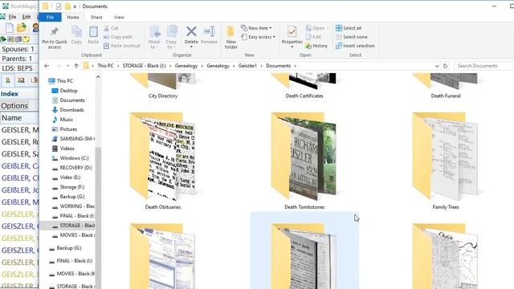Open the Open dropdown in ribbon
The height and width of the screenshot is (289, 514).
click(317, 28)
